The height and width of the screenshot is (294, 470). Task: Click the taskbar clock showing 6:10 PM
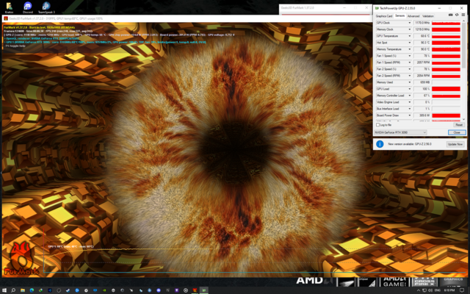click(449, 290)
